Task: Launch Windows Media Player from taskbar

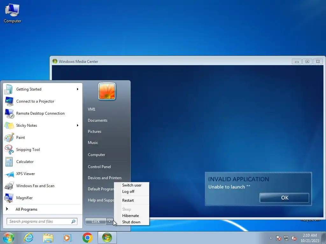Action: coord(67,238)
